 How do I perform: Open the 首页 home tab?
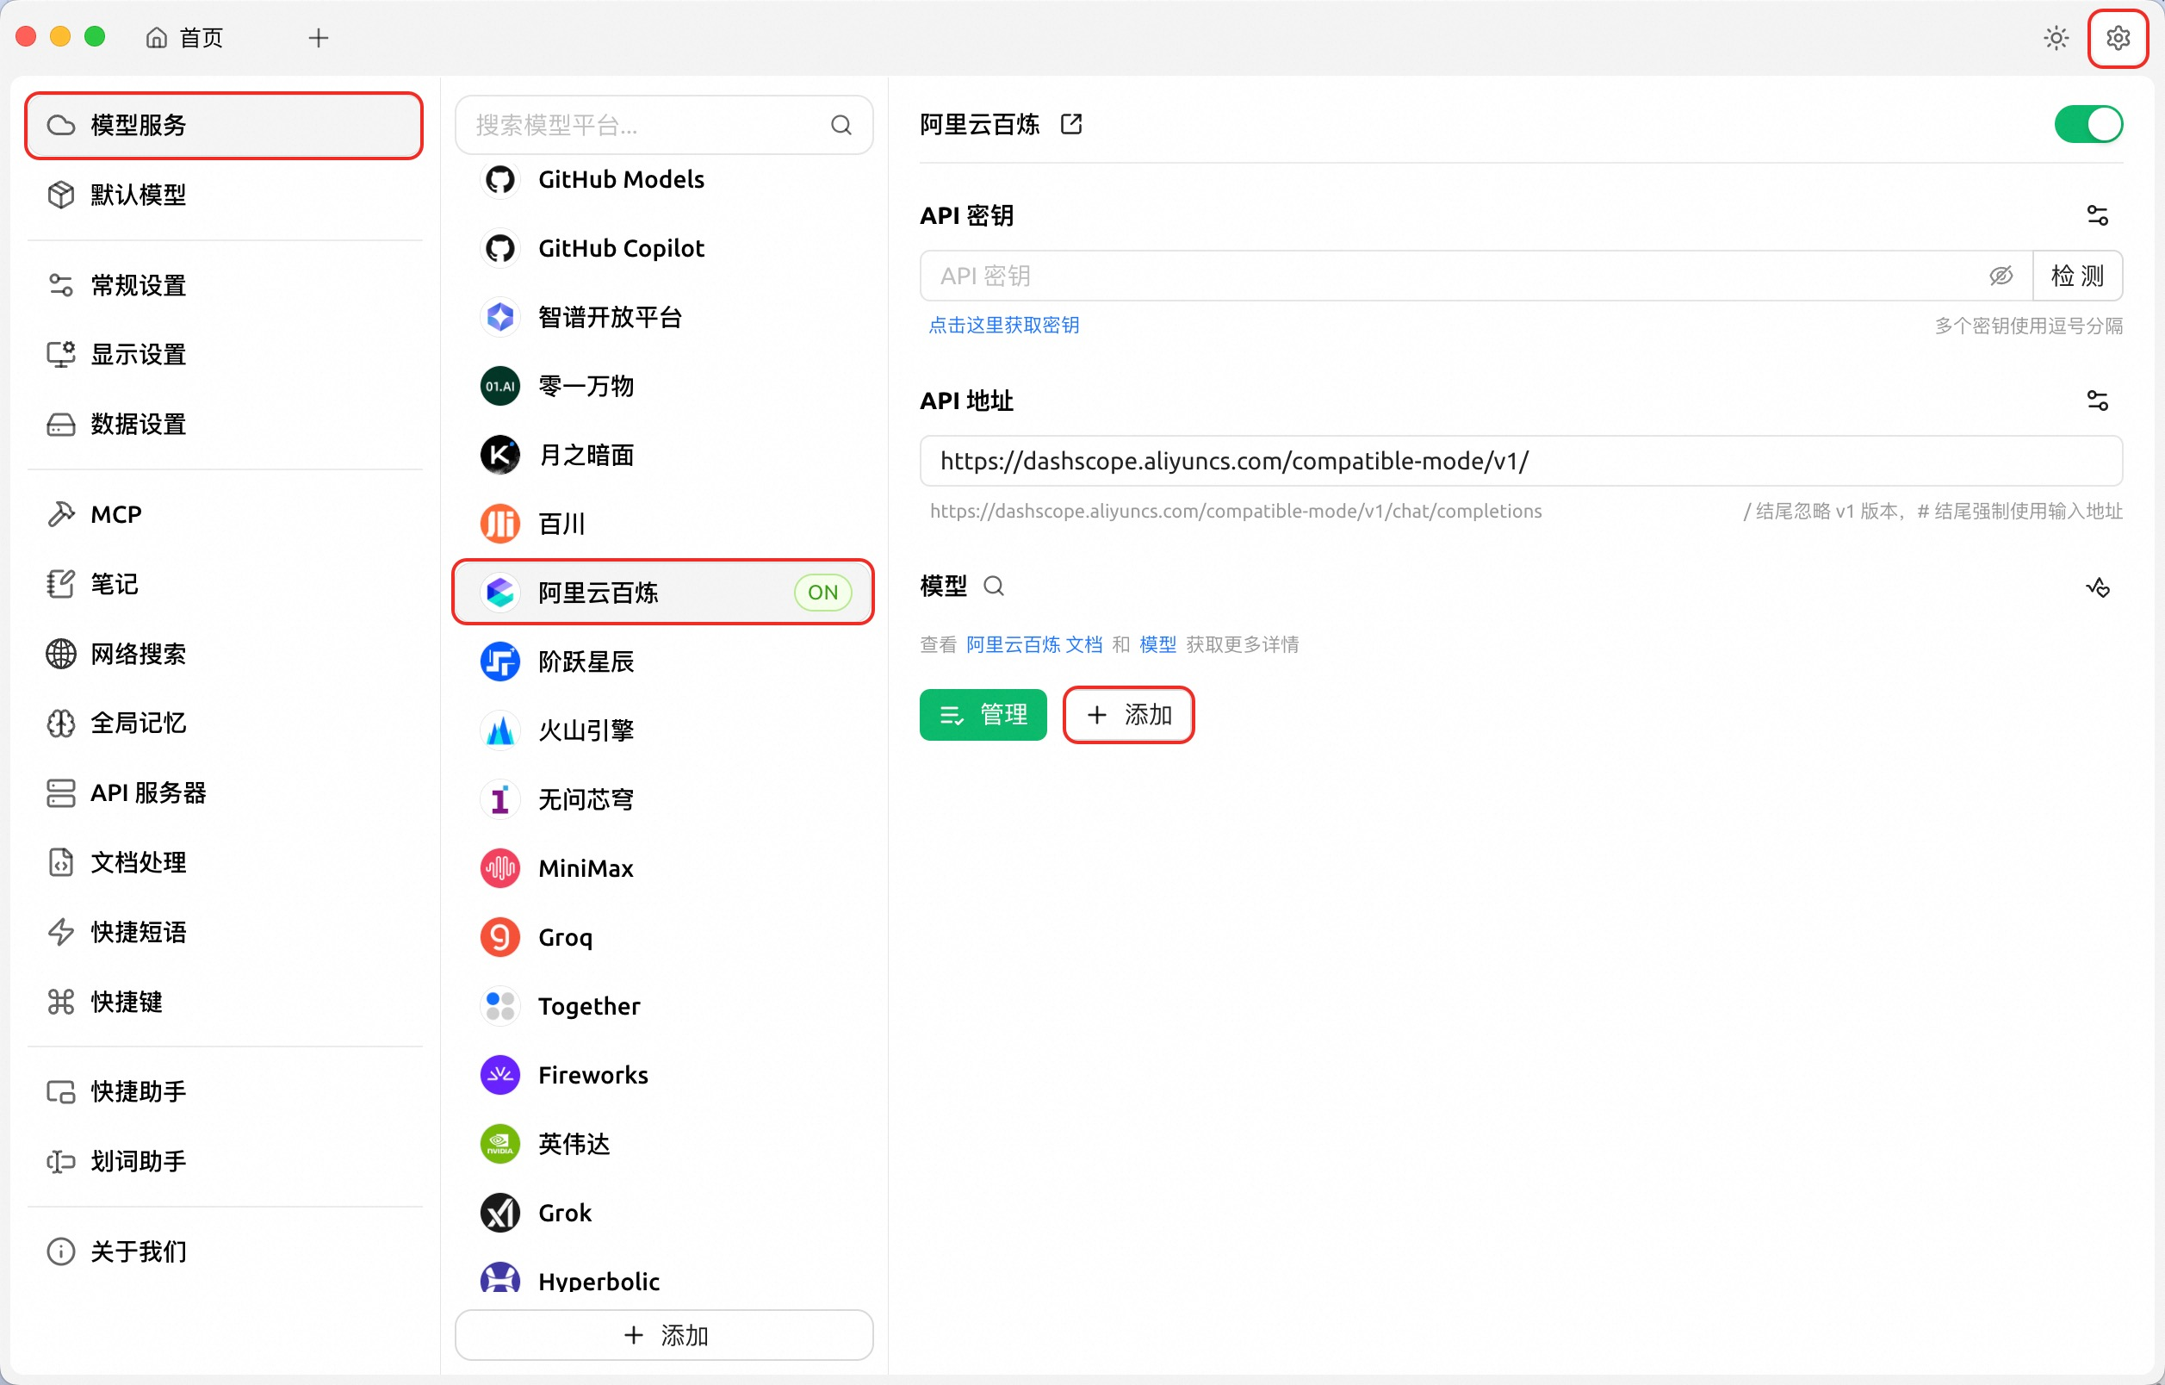pos(184,38)
